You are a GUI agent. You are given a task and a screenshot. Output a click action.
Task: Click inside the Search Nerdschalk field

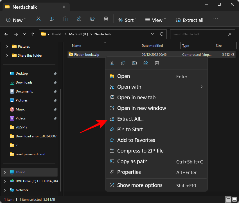click(200, 34)
